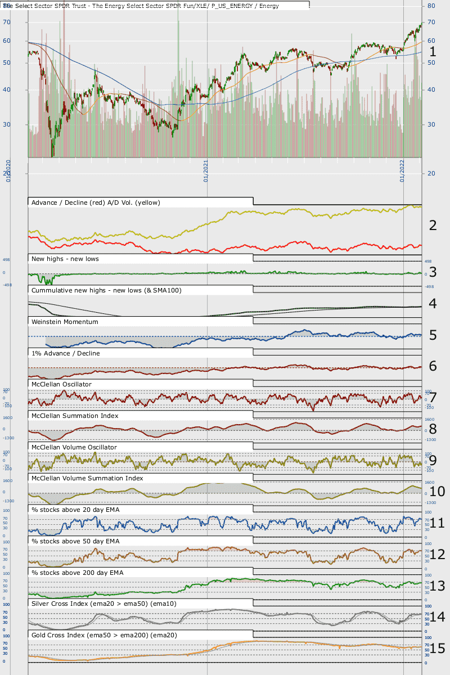
Task: Click panel number 8 beside McClellan Summation Index
Action: [x=433, y=429]
